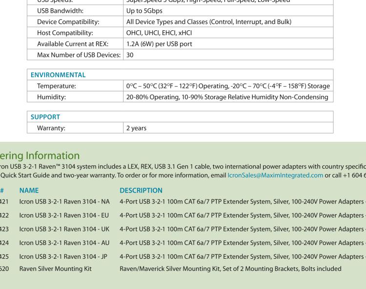Click the '1.2A (6W) per USB port' value
Image resolution: width=366 pixels, height=289 pixels.
click(159, 44)
